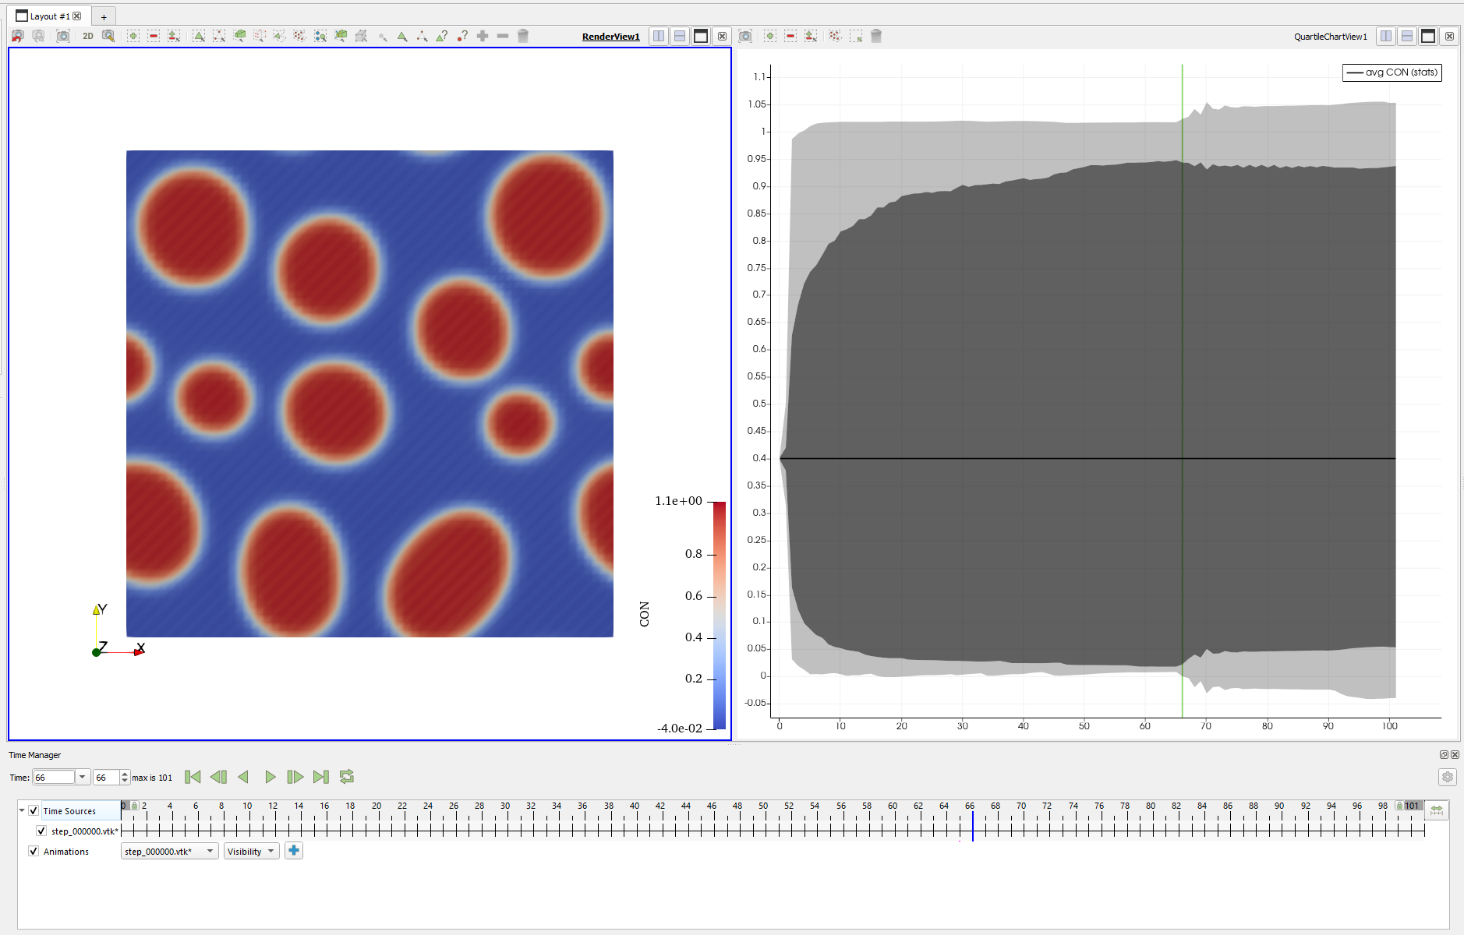
Task: Capture a screenshot of QuartileChartView1
Action: 746,36
